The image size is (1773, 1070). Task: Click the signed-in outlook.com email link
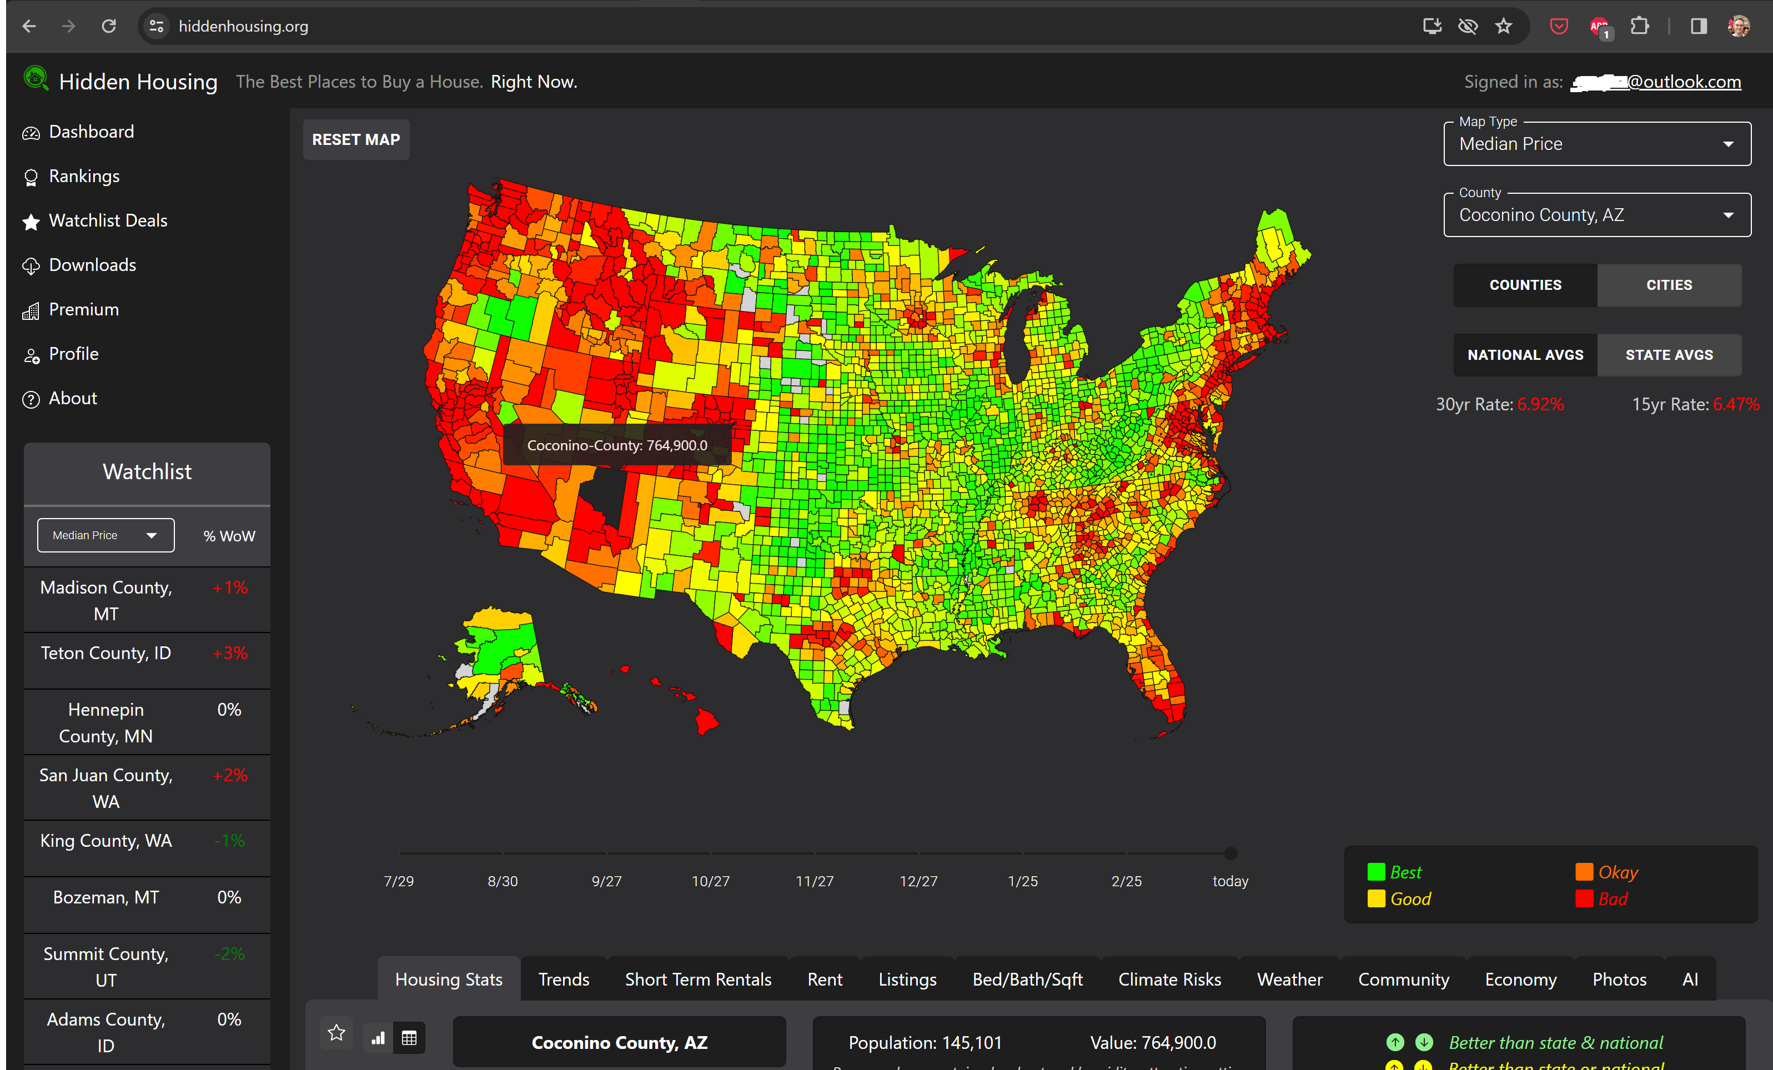[x=1656, y=82]
